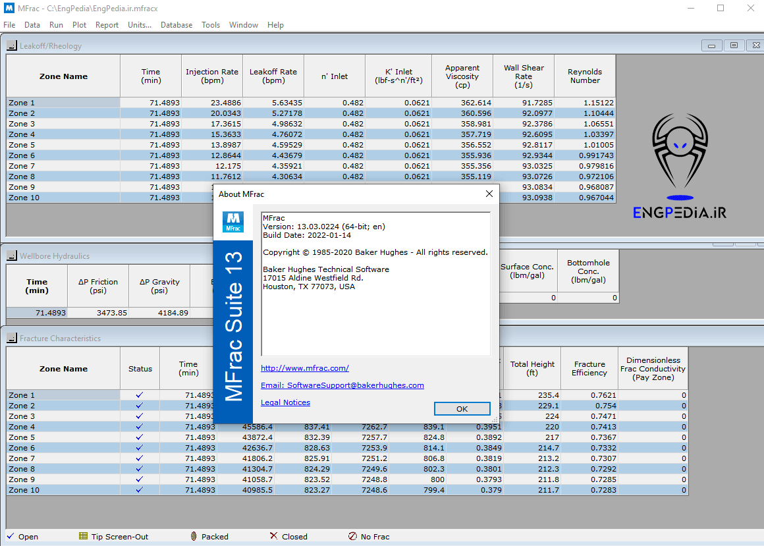Click the Bottomhole Conc. column header

click(x=588, y=271)
